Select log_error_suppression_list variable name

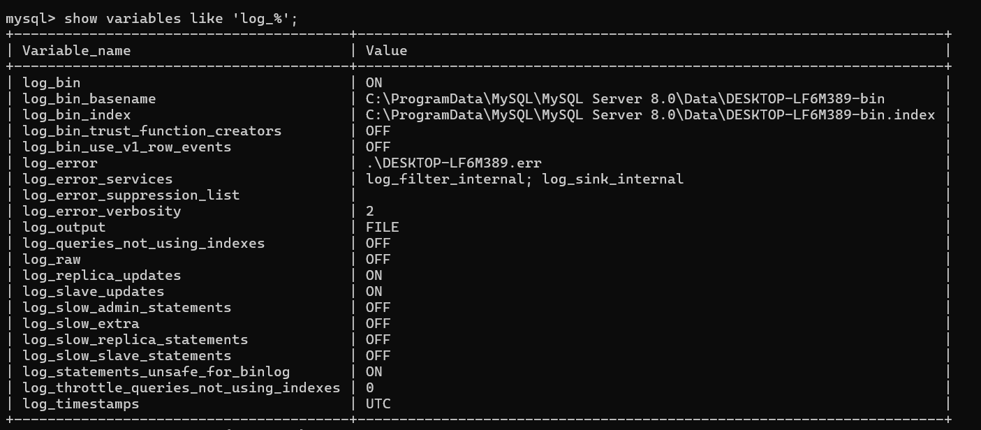point(131,195)
